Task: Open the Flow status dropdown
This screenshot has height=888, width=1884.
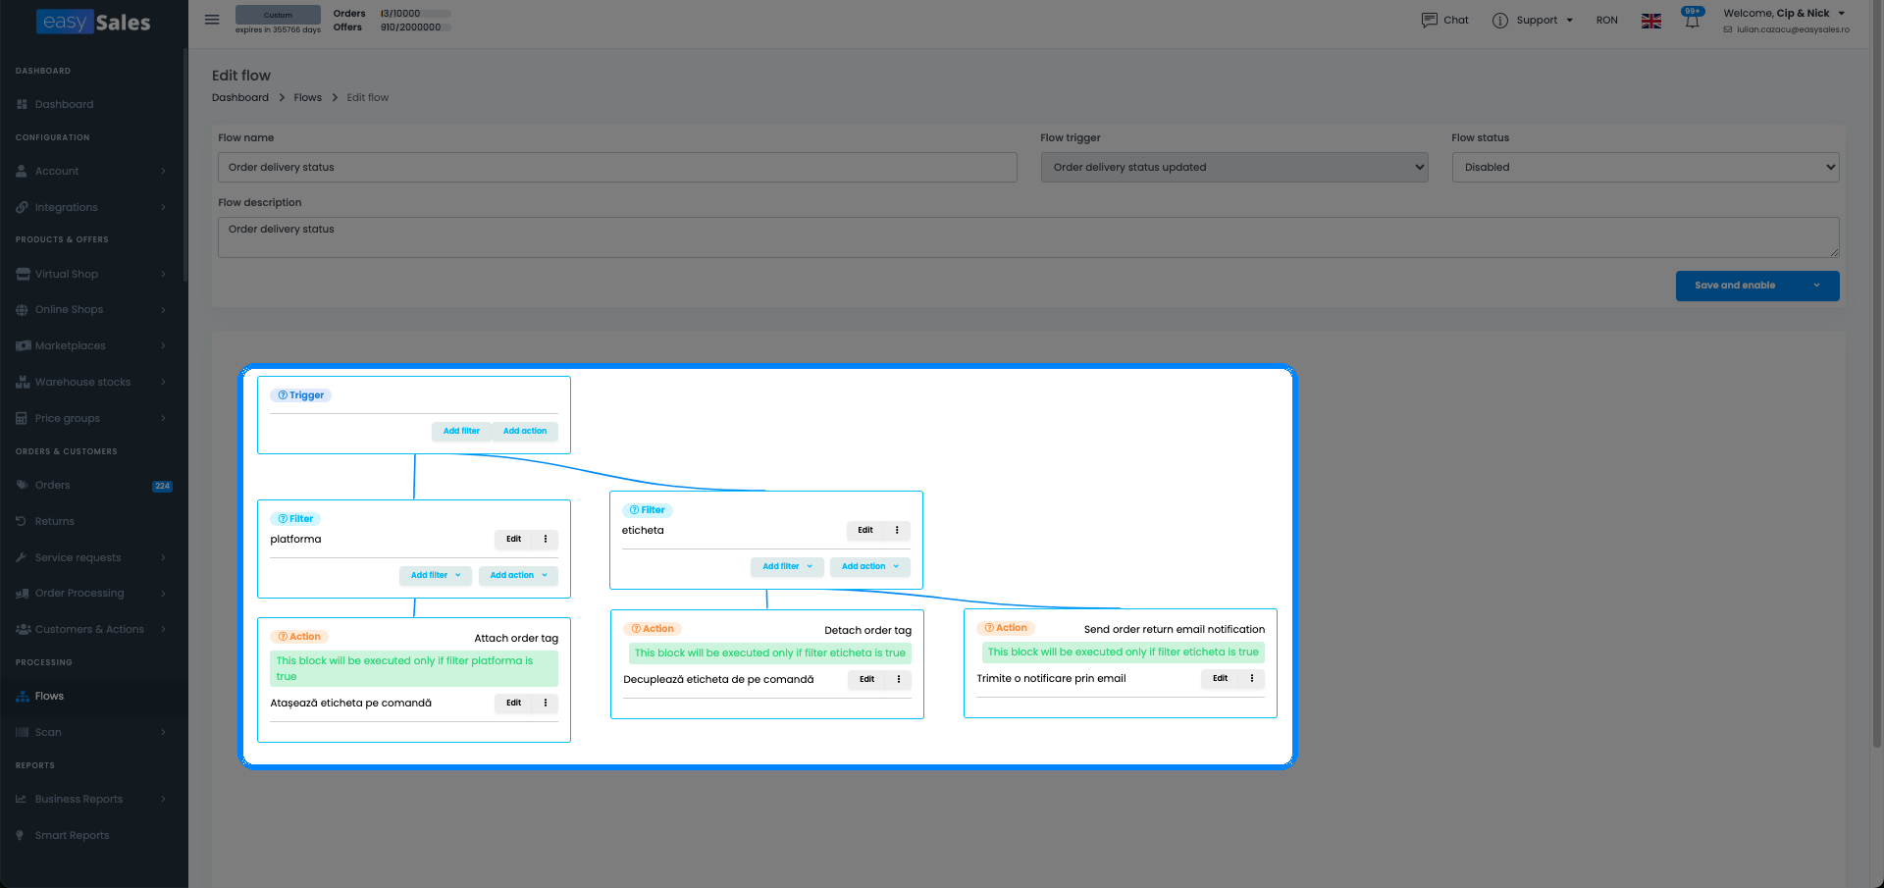Action: point(1646,167)
